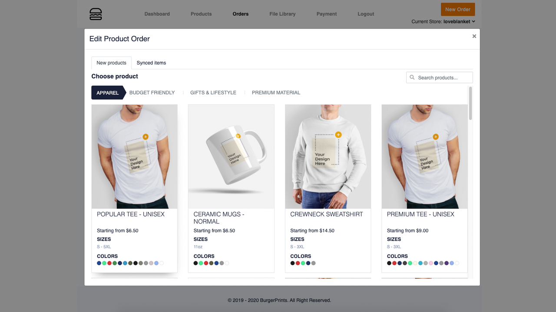
Task: Switch to the Synced items tab
Action: click(x=151, y=62)
